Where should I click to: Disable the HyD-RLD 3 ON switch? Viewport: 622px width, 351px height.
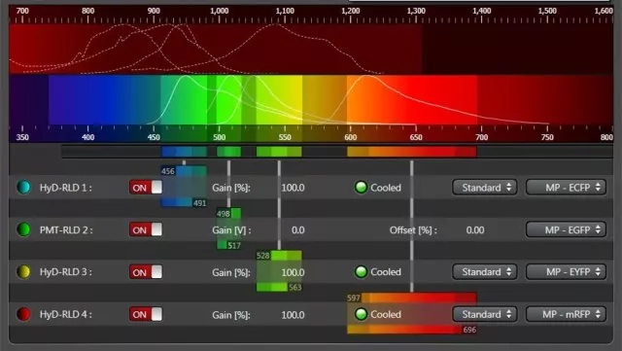tap(146, 272)
